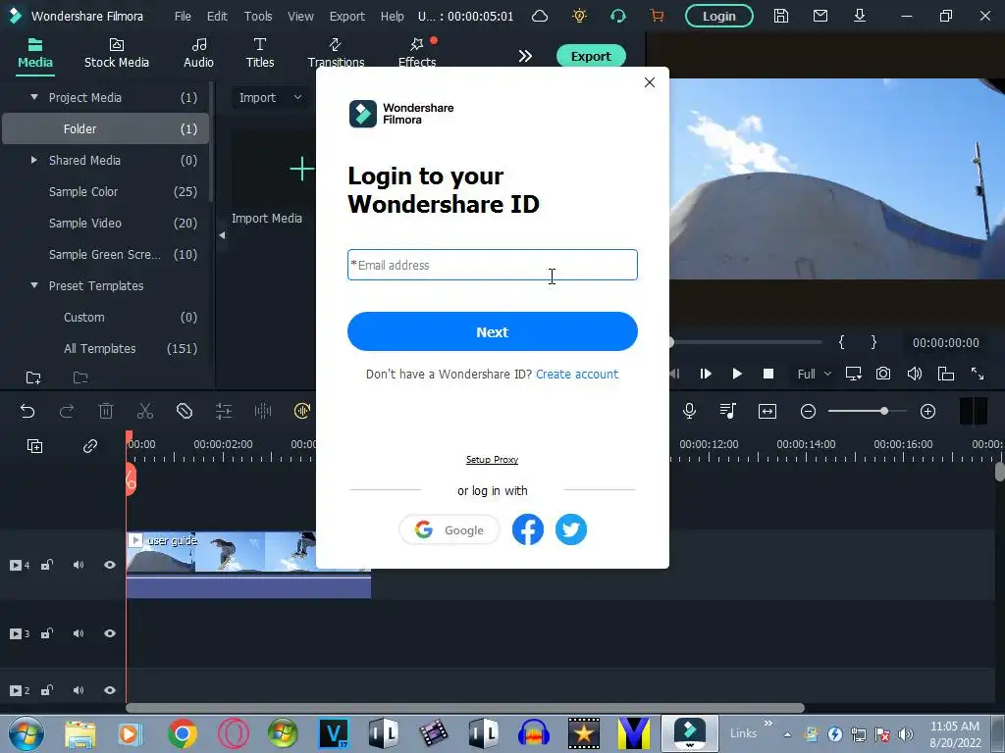1005x753 pixels.
Task: Click the timeline zoom slider handle
Action: (x=884, y=411)
